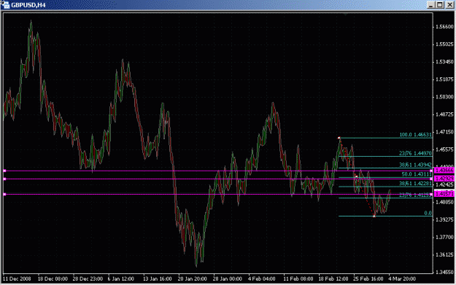Click the Fibonacci label 50.0 1.43111
The width and height of the screenshot is (456, 285).
pos(417,174)
